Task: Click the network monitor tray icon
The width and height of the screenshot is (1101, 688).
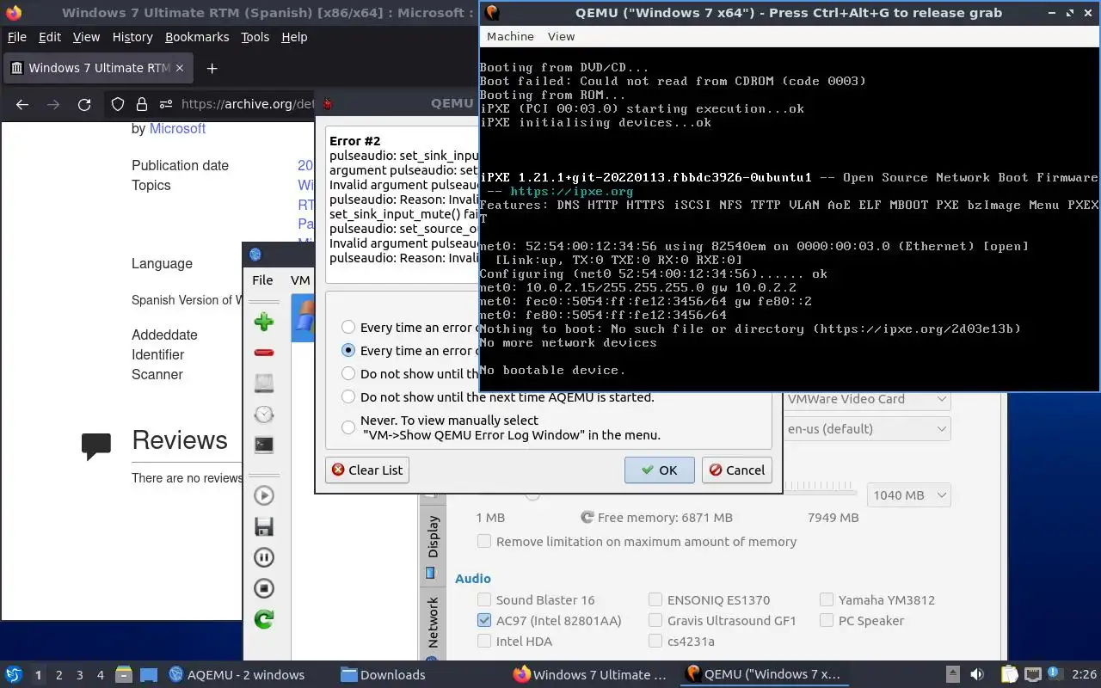Action: tap(1032, 675)
